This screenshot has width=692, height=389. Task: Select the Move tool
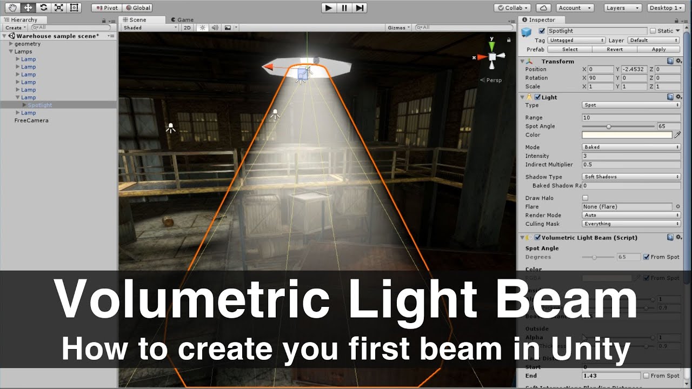pos(28,8)
